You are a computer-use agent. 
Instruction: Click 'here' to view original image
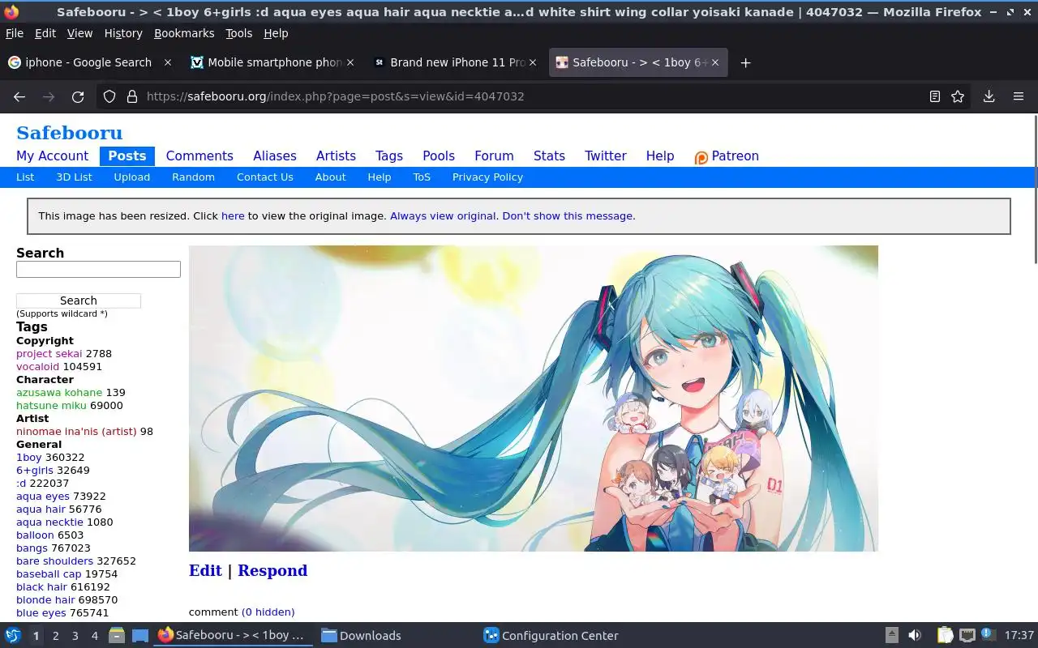(233, 216)
